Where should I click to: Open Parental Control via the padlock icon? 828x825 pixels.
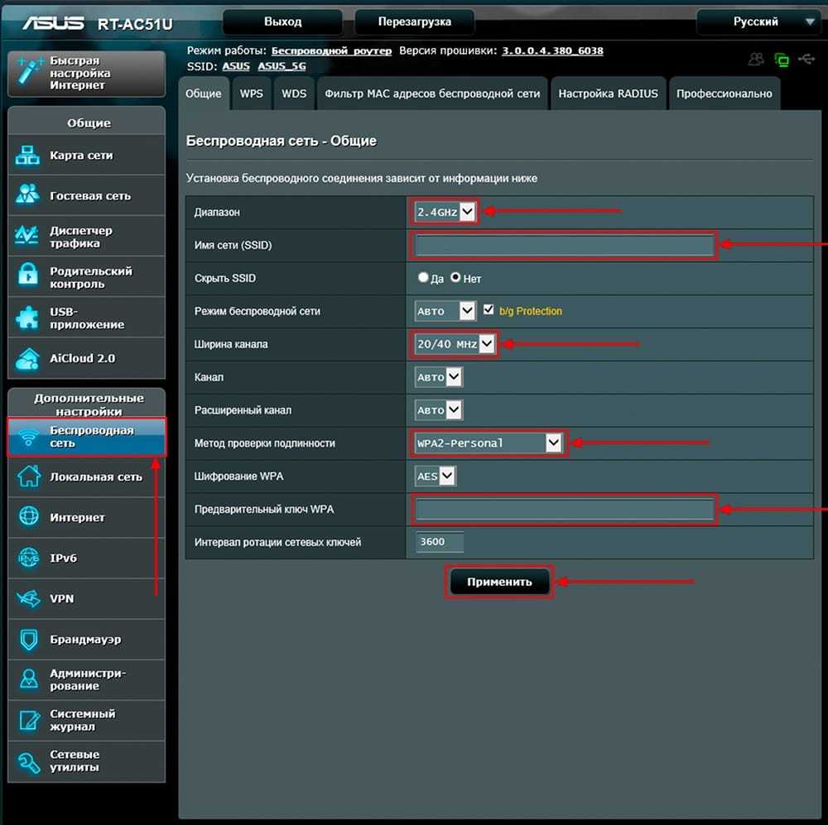29,277
